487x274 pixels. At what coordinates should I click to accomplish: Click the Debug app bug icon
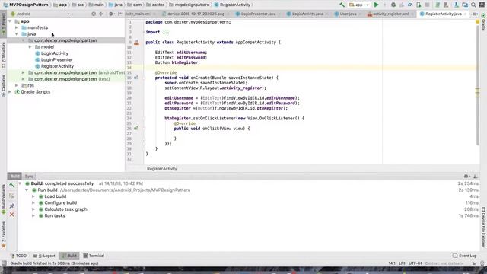point(393,5)
